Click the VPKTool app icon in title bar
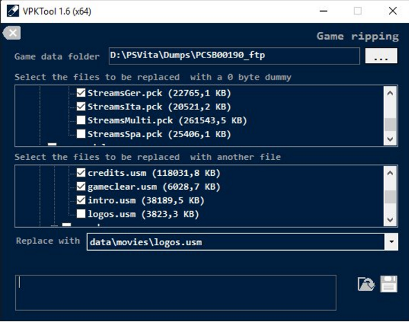Viewport: 409px width, 322px height. (x=12, y=11)
